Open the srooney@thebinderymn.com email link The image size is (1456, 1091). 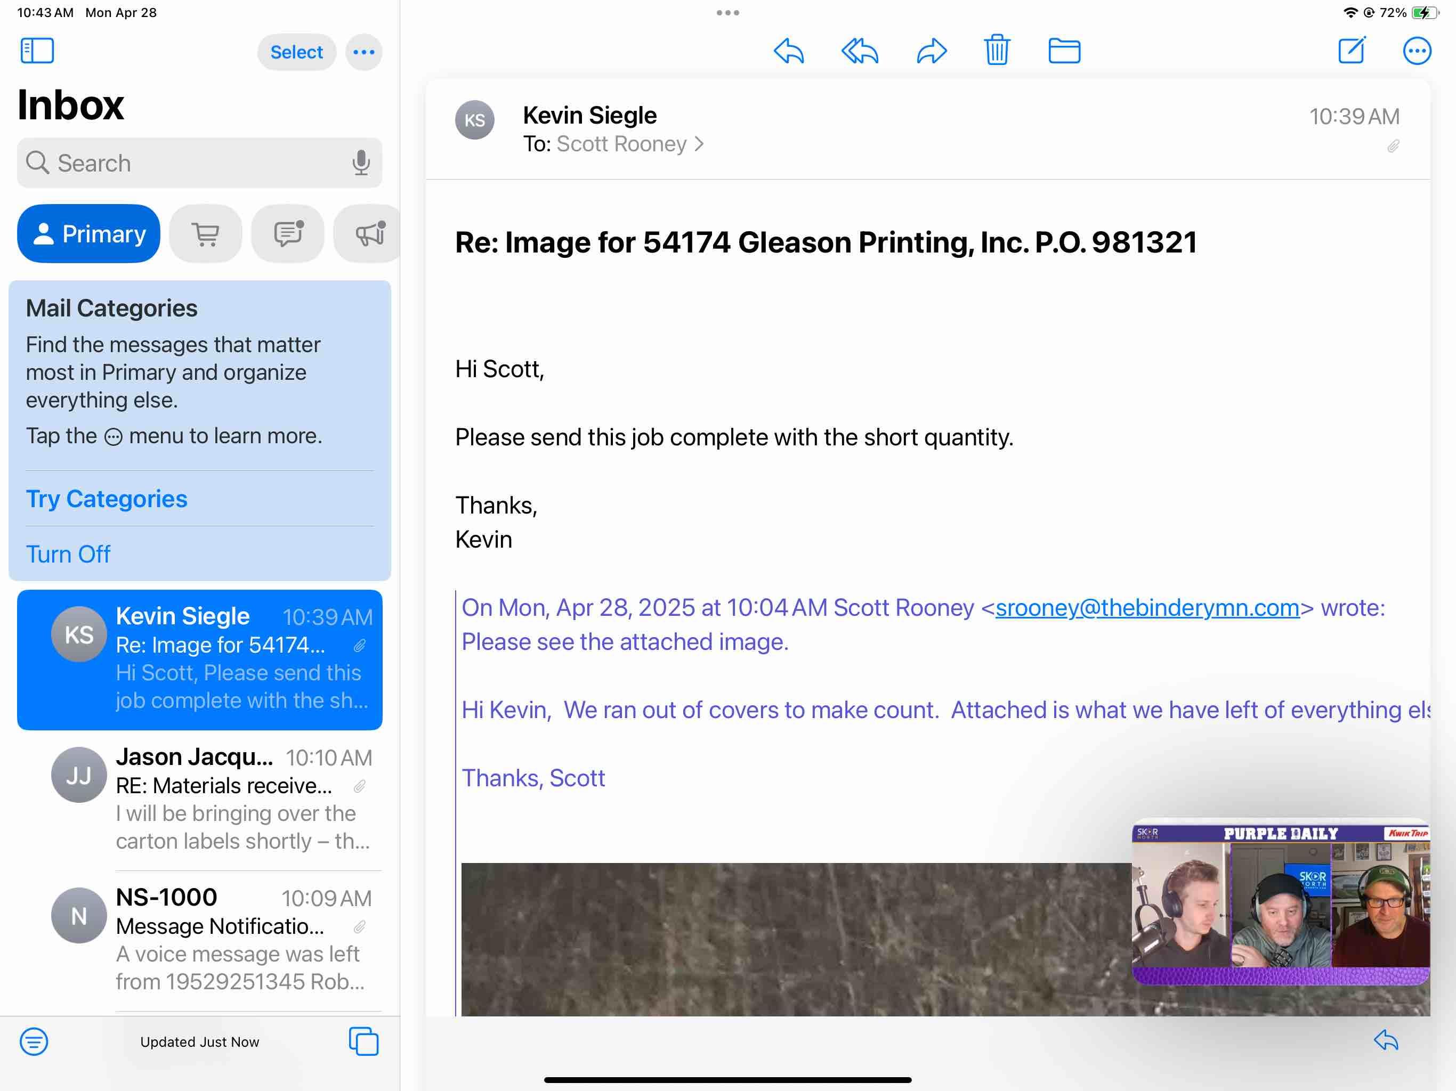pyautogui.click(x=1147, y=607)
